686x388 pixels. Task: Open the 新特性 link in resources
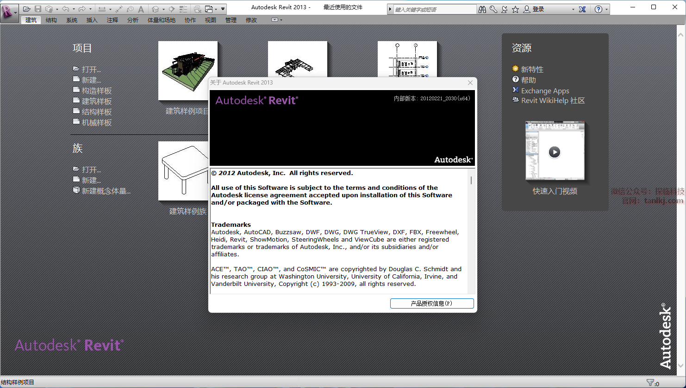(x=532, y=69)
